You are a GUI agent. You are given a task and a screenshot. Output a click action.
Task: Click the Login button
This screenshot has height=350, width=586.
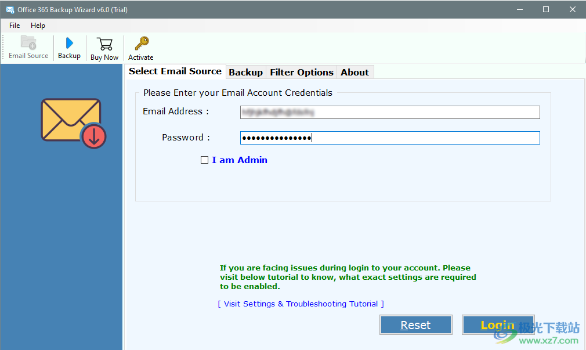click(x=497, y=324)
